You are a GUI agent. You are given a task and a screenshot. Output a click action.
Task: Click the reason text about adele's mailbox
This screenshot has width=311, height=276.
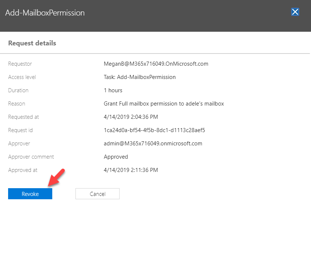(x=164, y=104)
